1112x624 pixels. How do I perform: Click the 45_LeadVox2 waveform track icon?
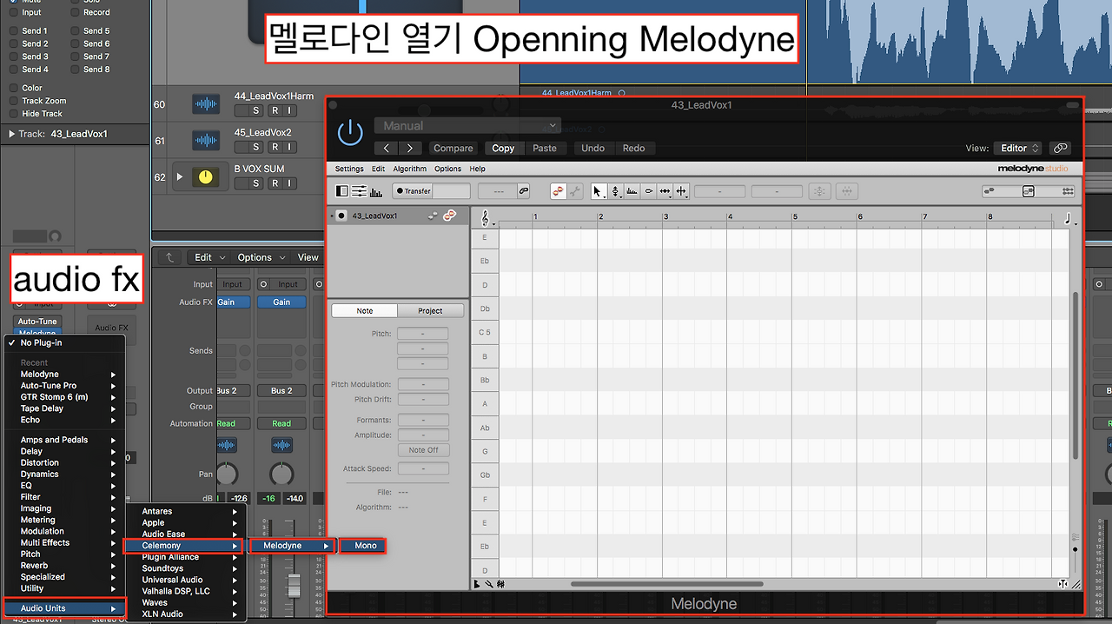[206, 141]
